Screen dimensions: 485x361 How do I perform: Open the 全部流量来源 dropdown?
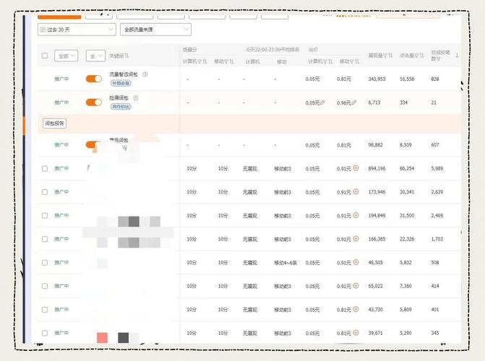pyautogui.click(x=155, y=30)
